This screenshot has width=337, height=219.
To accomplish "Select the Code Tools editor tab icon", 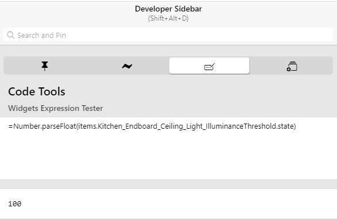I will coord(209,66).
